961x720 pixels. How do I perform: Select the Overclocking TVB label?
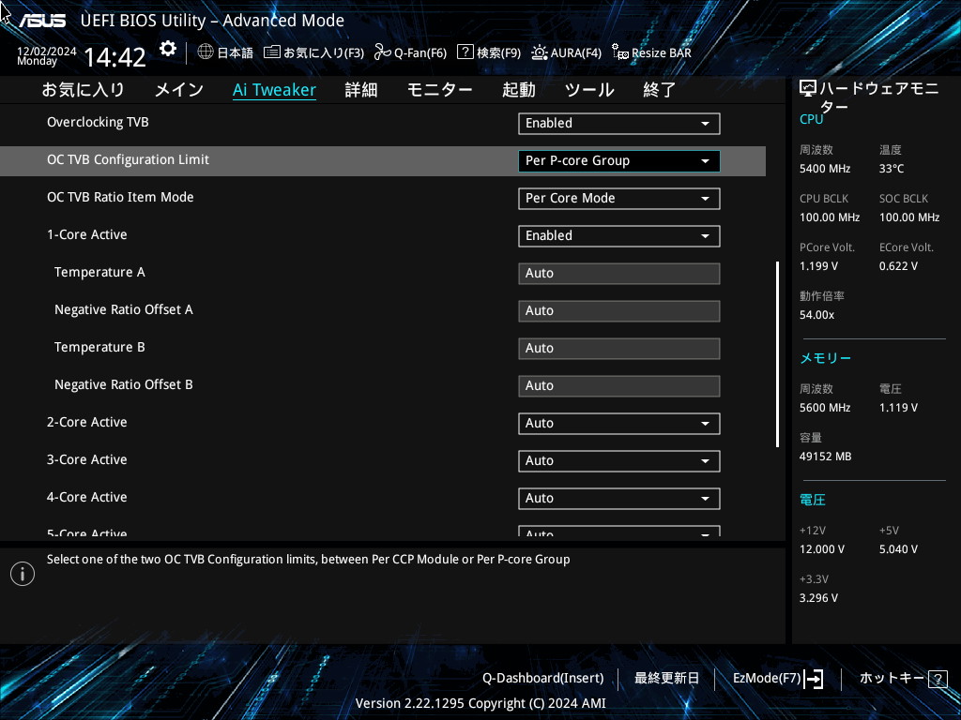[98, 123]
